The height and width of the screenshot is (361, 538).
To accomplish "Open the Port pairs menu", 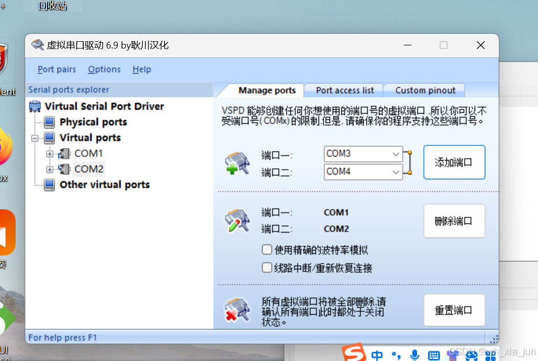I will pyautogui.click(x=56, y=69).
